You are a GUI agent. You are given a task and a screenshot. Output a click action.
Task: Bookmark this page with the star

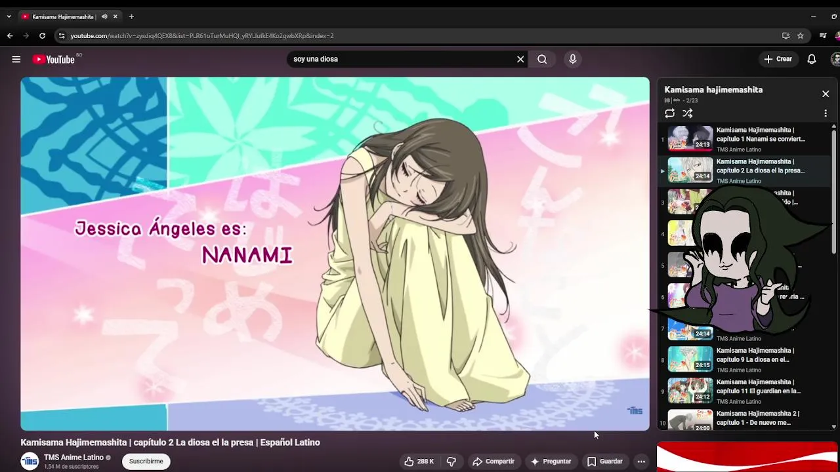click(x=801, y=36)
